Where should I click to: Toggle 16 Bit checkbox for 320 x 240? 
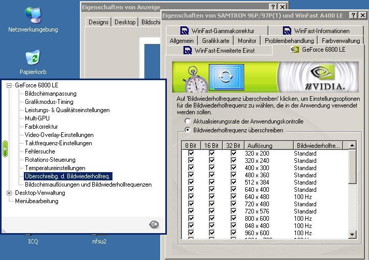[x=212, y=161]
